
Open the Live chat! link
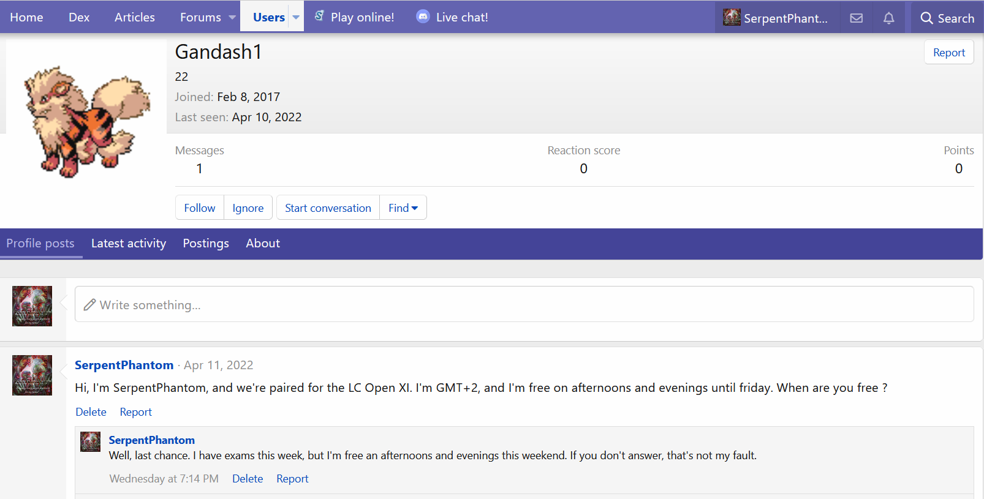pyautogui.click(x=462, y=17)
